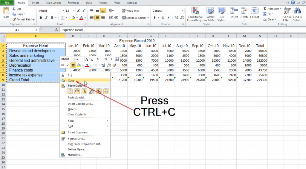This screenshot has height=169, width=306.
Task: Click the Comma Style icon in ribbon
Action: point(169,18)
